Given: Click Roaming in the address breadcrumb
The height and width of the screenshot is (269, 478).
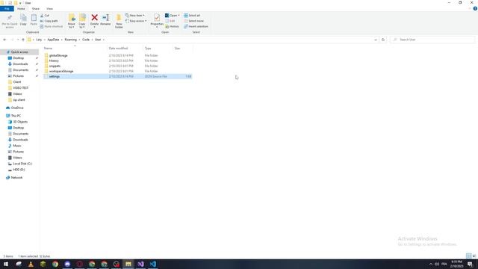Looking at the screenshot, I should pyautogui.click(x=70, y=40).
